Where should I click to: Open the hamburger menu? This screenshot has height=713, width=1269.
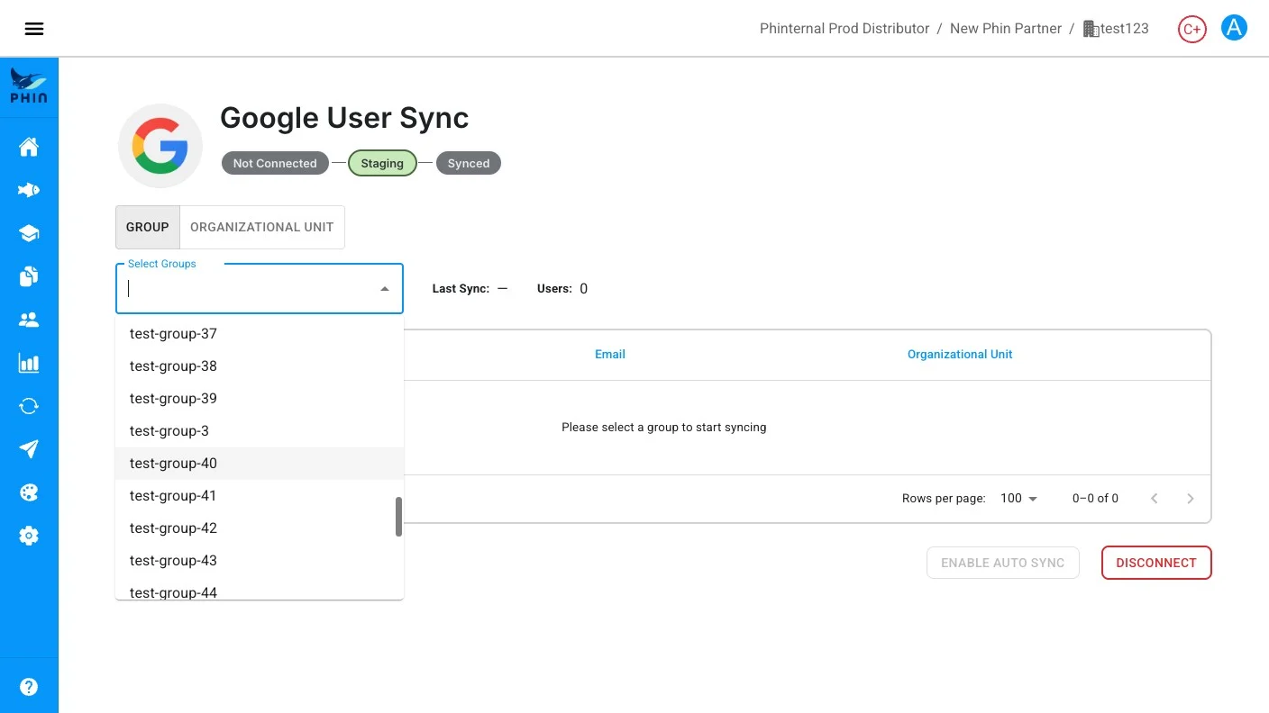coord(34,29)
